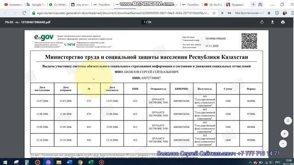Switch the РУС input language
294x165 pixels.
click(x=277, y=162)
